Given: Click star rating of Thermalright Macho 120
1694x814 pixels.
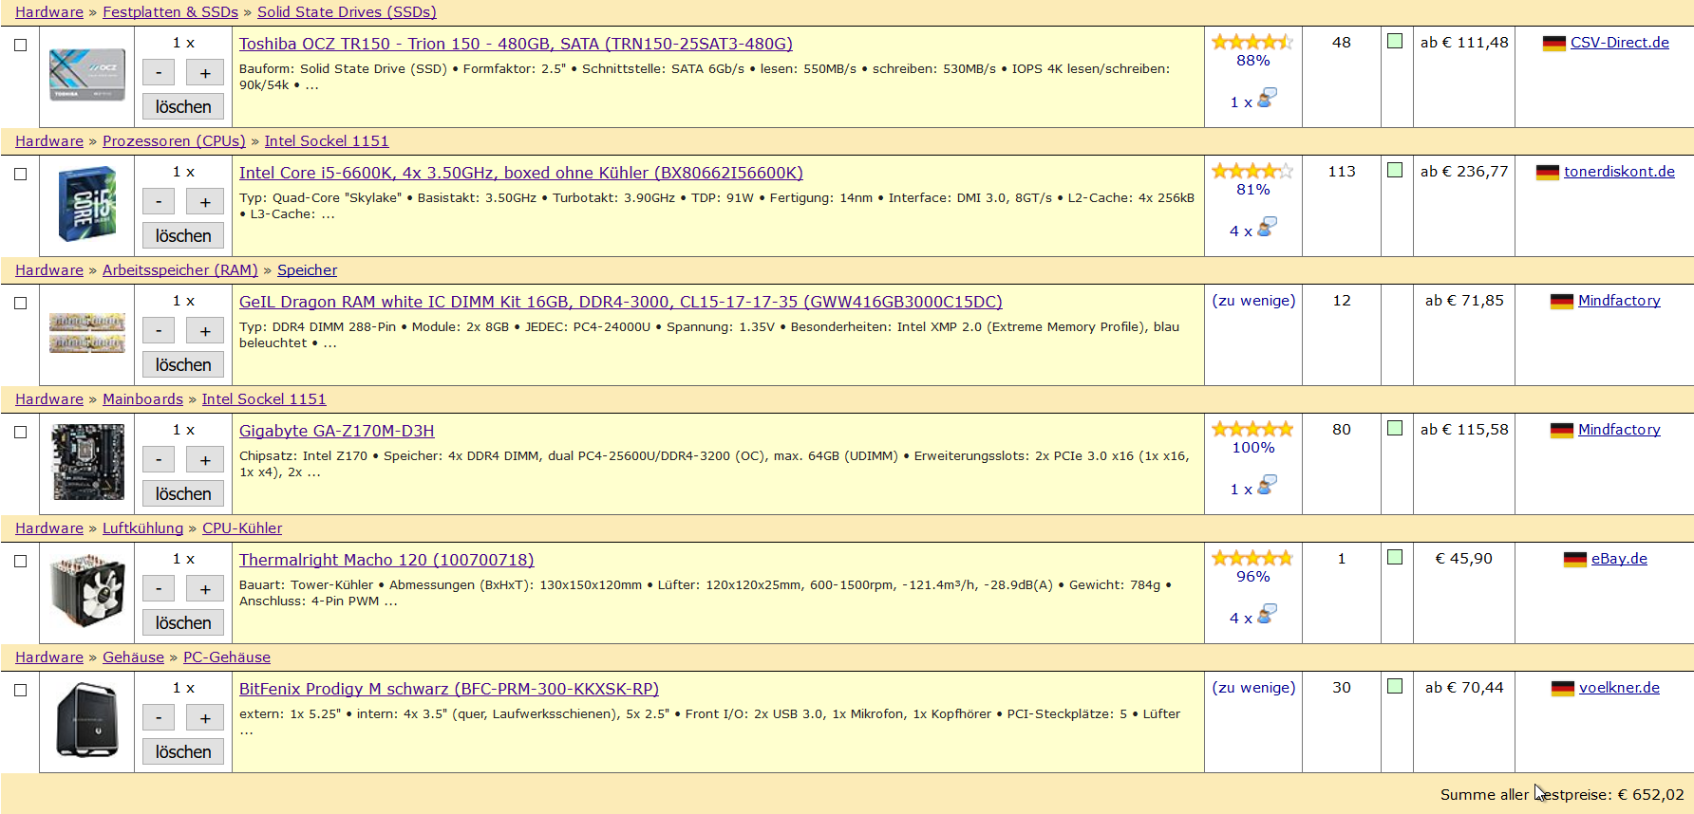Looking at the screenshot, I should [x=1252, y=558].
